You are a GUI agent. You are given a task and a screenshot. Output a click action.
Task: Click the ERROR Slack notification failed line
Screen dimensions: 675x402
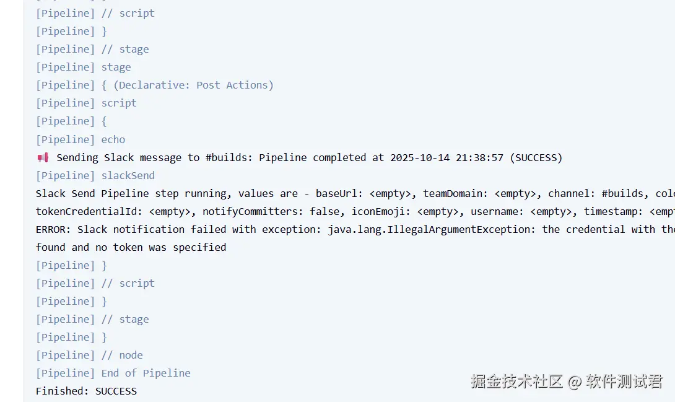[355, 229]
